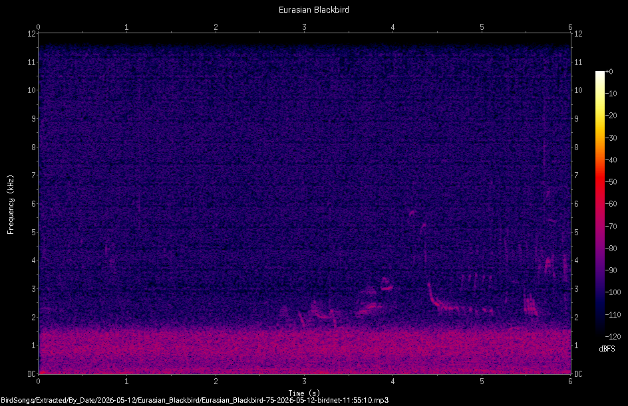Click the '12' left frequency tick label

pos(31,34)
